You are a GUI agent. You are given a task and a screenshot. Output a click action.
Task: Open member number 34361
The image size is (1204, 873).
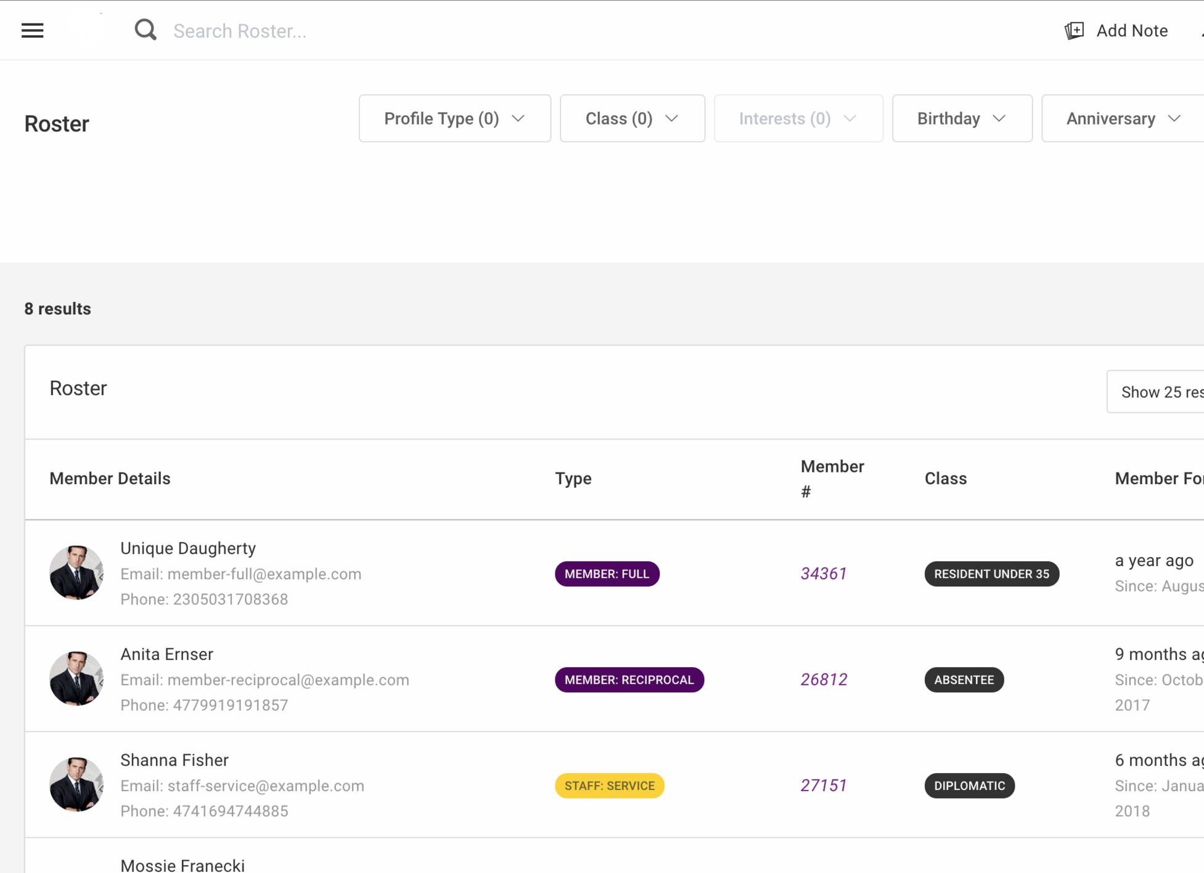tap(824, 574)
